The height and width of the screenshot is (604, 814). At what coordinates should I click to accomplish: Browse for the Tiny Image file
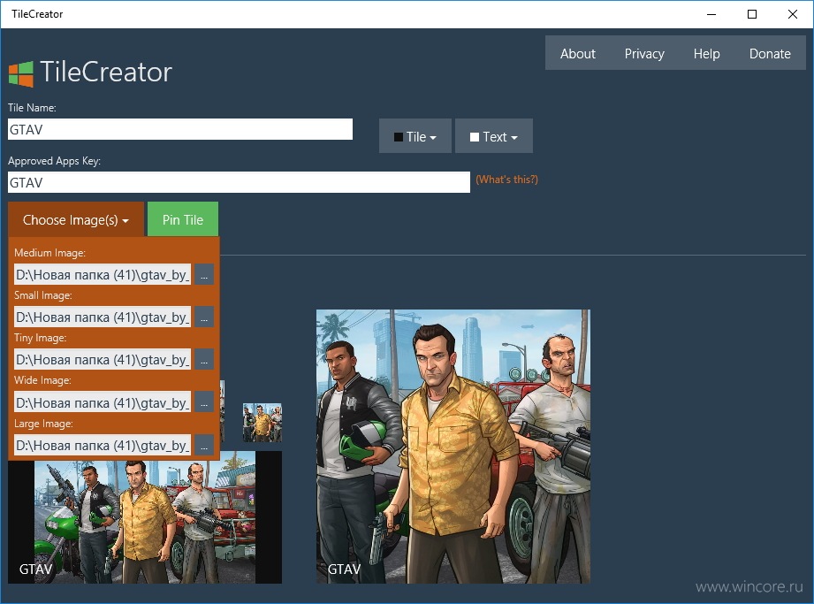(x=204, y=360)
